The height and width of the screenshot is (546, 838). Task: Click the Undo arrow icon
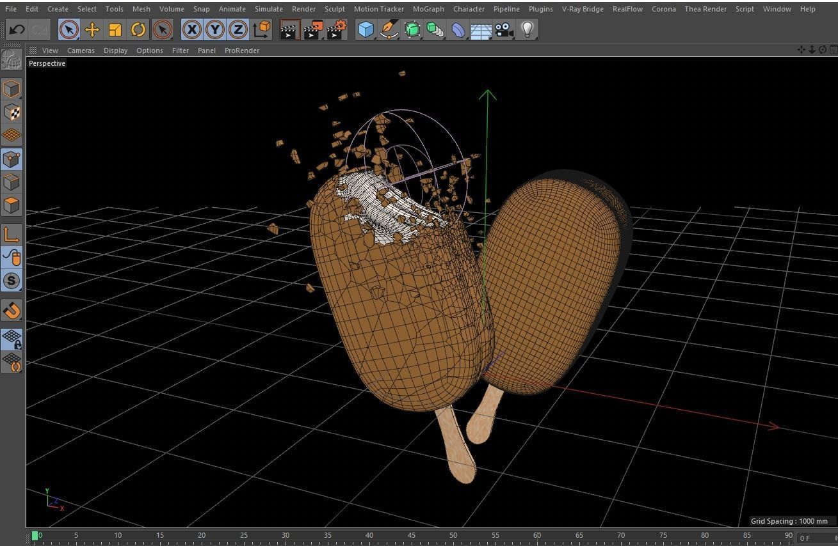(x=17, y=29)
